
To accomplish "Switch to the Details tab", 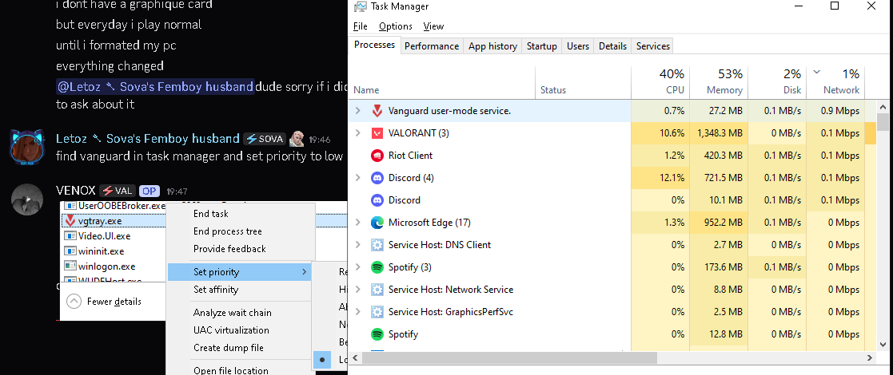I will click(x=613, y=46).
